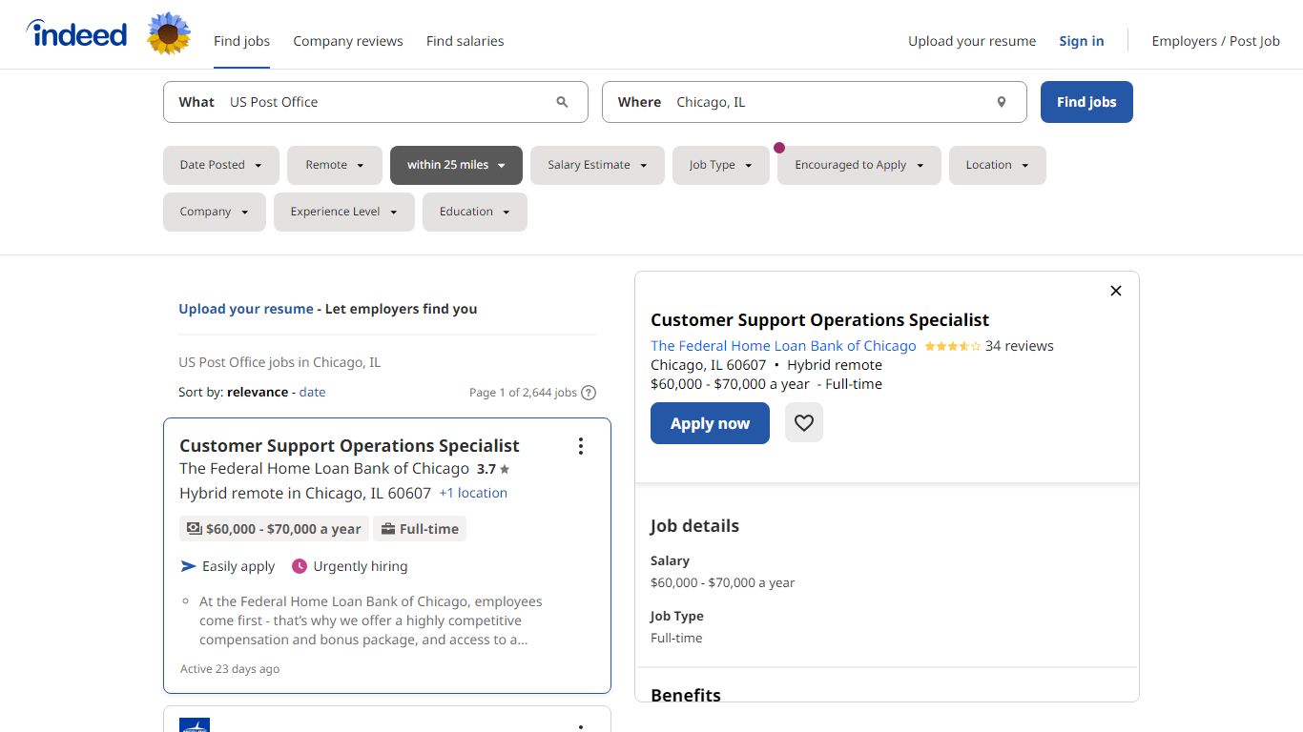Click the location pin icon in the Where field
Screen dimensions: 1303x732
[1001, 102]
